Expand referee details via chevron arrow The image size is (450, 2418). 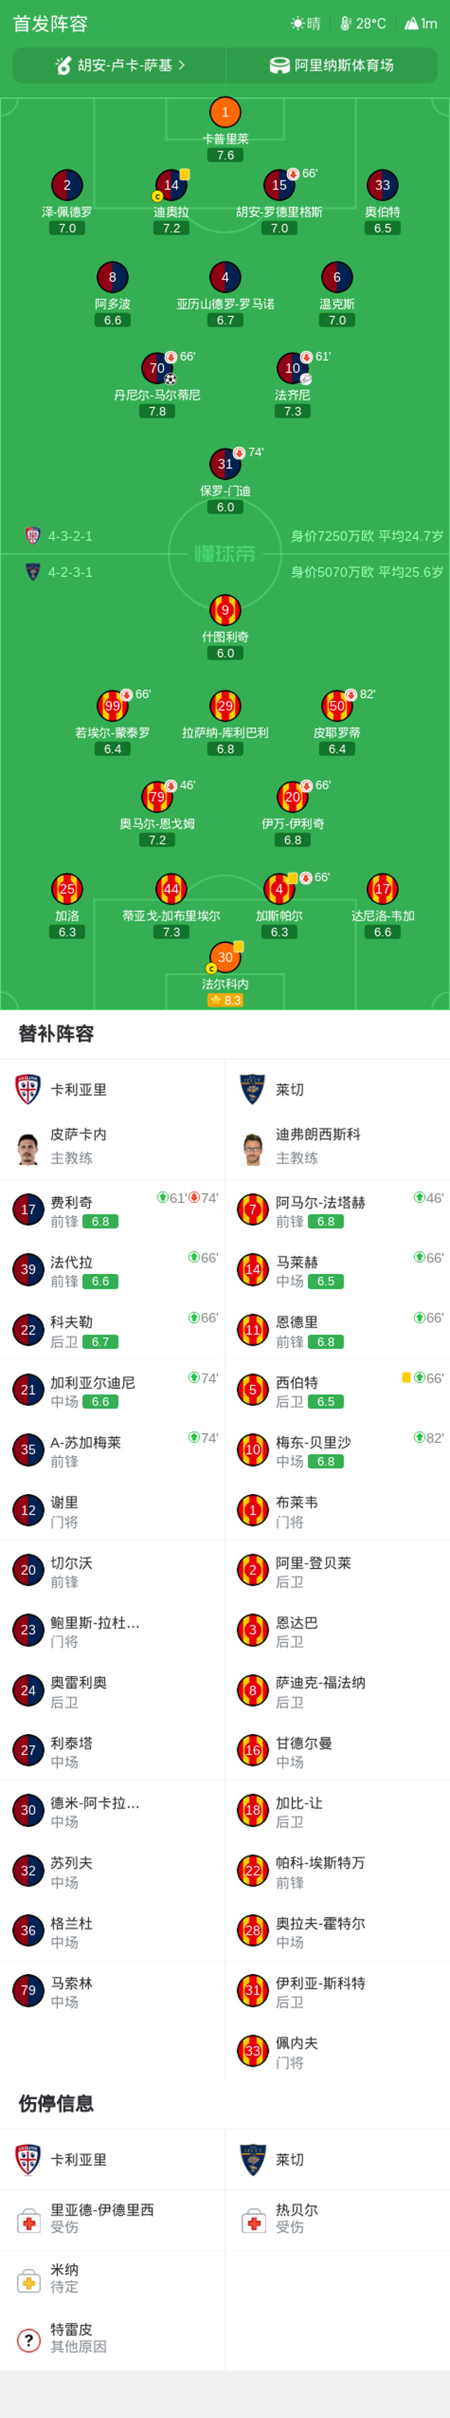point(182,66)
